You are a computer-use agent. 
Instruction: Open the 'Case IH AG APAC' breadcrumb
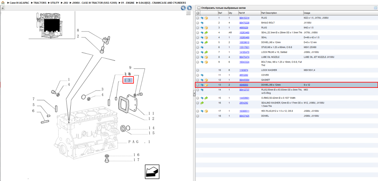tap(20, 3)
